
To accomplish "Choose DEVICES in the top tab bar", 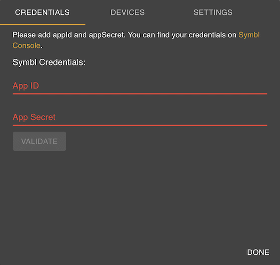I will coord(127,12).
